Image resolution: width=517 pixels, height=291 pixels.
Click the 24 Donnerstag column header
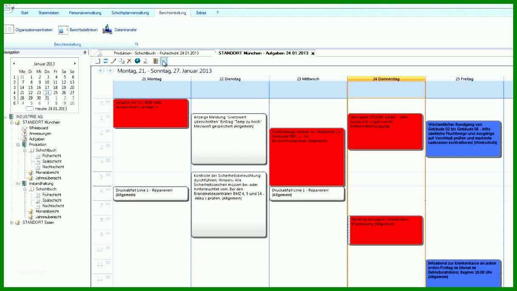click(x=386, y=79)
